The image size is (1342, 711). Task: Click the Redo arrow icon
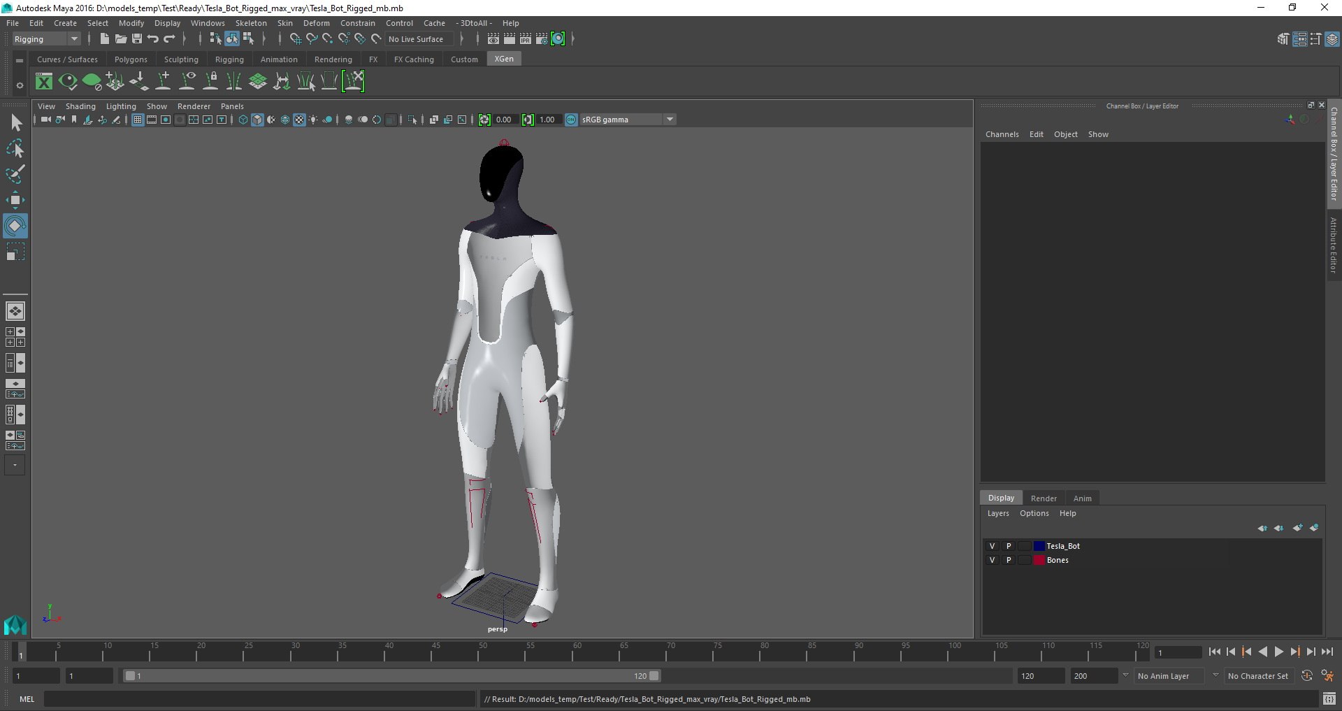(x=169, y=39)
